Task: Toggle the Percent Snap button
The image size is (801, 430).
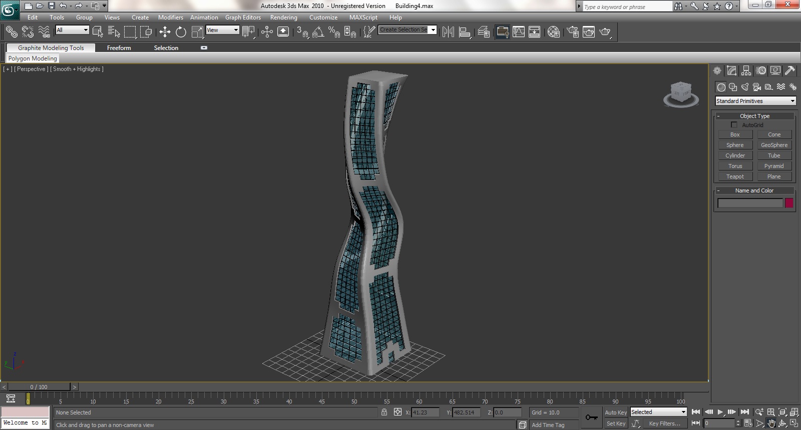Action: 334,32
